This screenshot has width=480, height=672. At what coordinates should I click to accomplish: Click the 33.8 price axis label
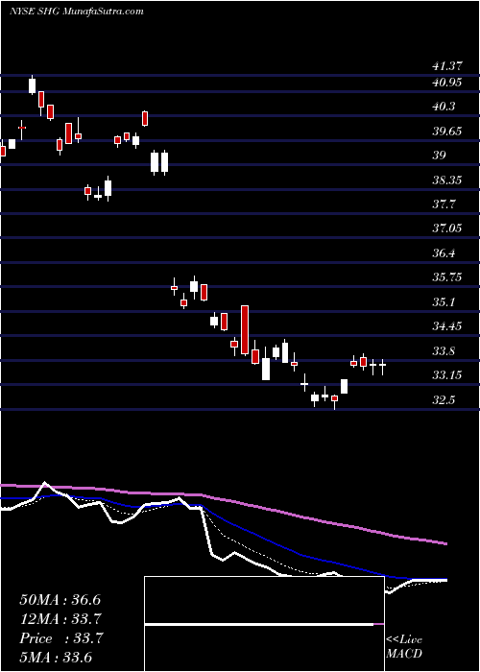pos(444,352)
